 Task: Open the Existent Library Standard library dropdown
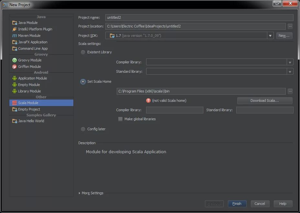(x=290, y=71)
